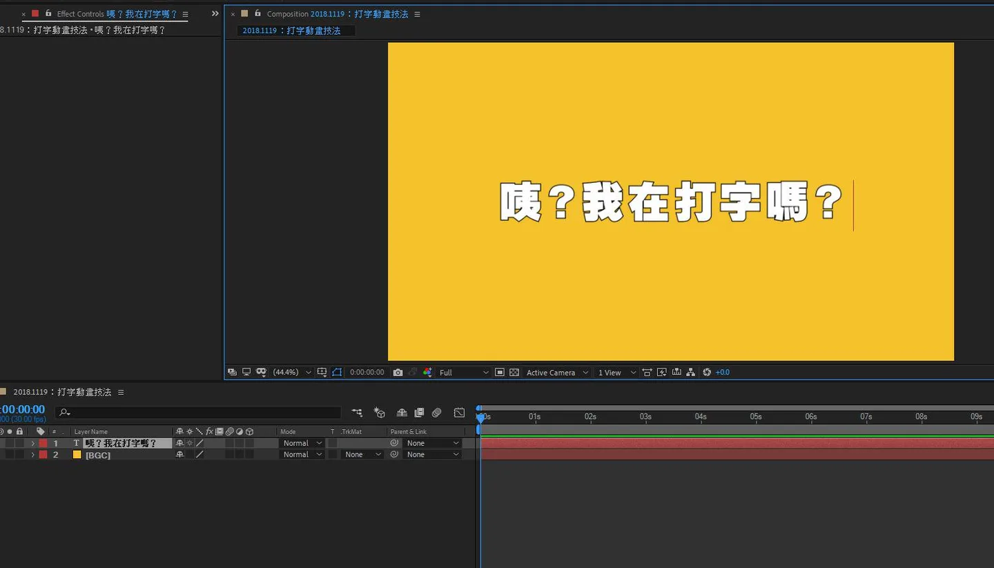Open Choose grid and guide options icon
Viewport: 994px width, 568px height.
(x=322, y=372)
